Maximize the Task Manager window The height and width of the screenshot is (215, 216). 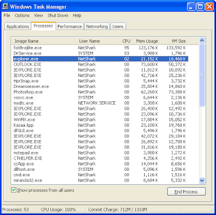pos(200,7)
